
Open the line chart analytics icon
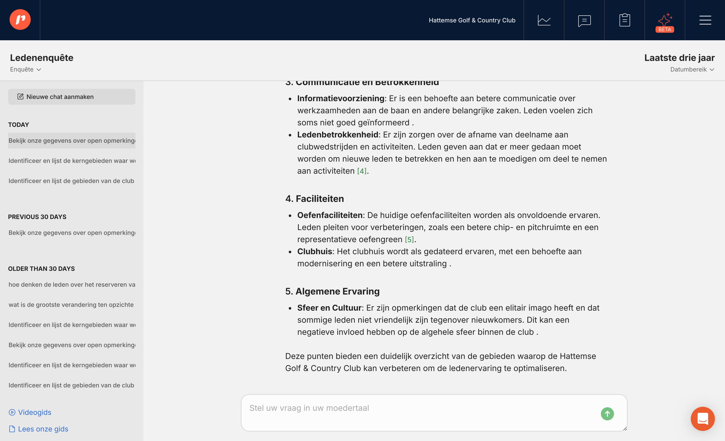[544, 20]
